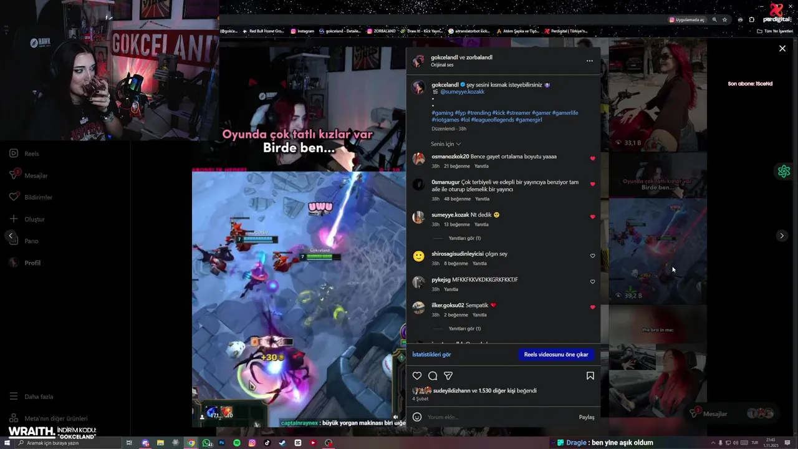Go to Profil in sidebar
The width and height of the screenshot is (798, 449).
(25, 263)
